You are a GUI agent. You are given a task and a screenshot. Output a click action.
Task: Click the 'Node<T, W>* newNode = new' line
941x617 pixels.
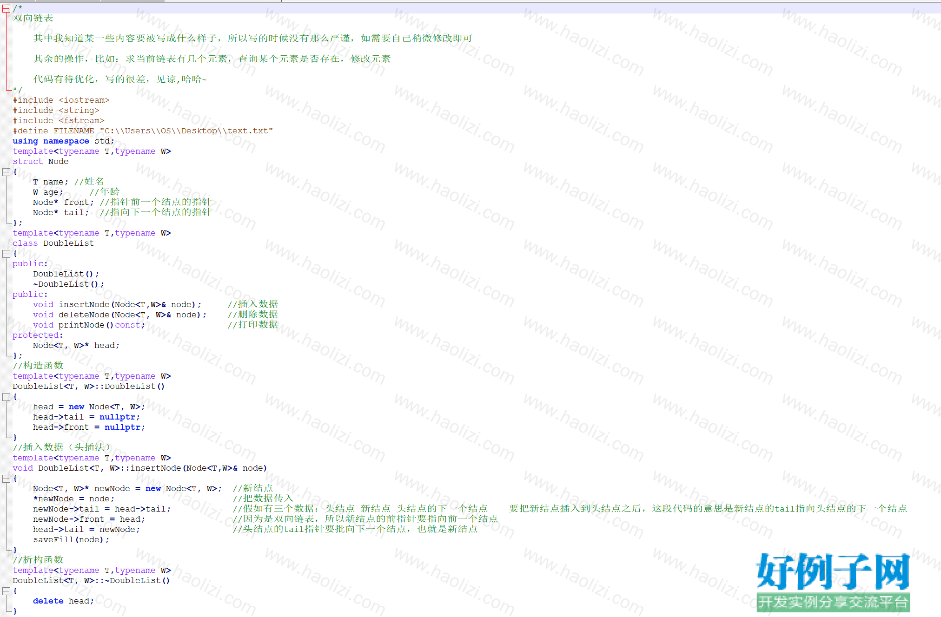point(127,488)
